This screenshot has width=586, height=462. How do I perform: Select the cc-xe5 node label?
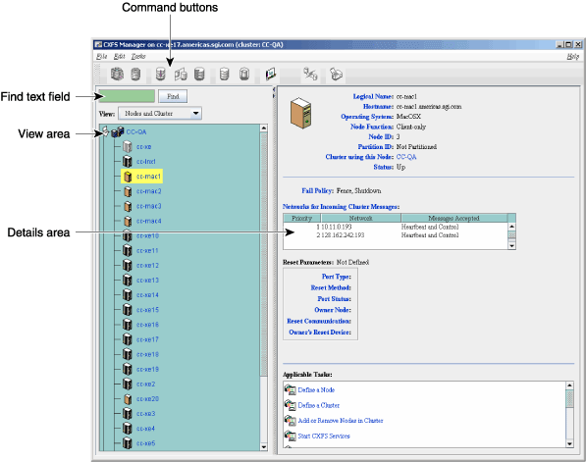(145, 443)
